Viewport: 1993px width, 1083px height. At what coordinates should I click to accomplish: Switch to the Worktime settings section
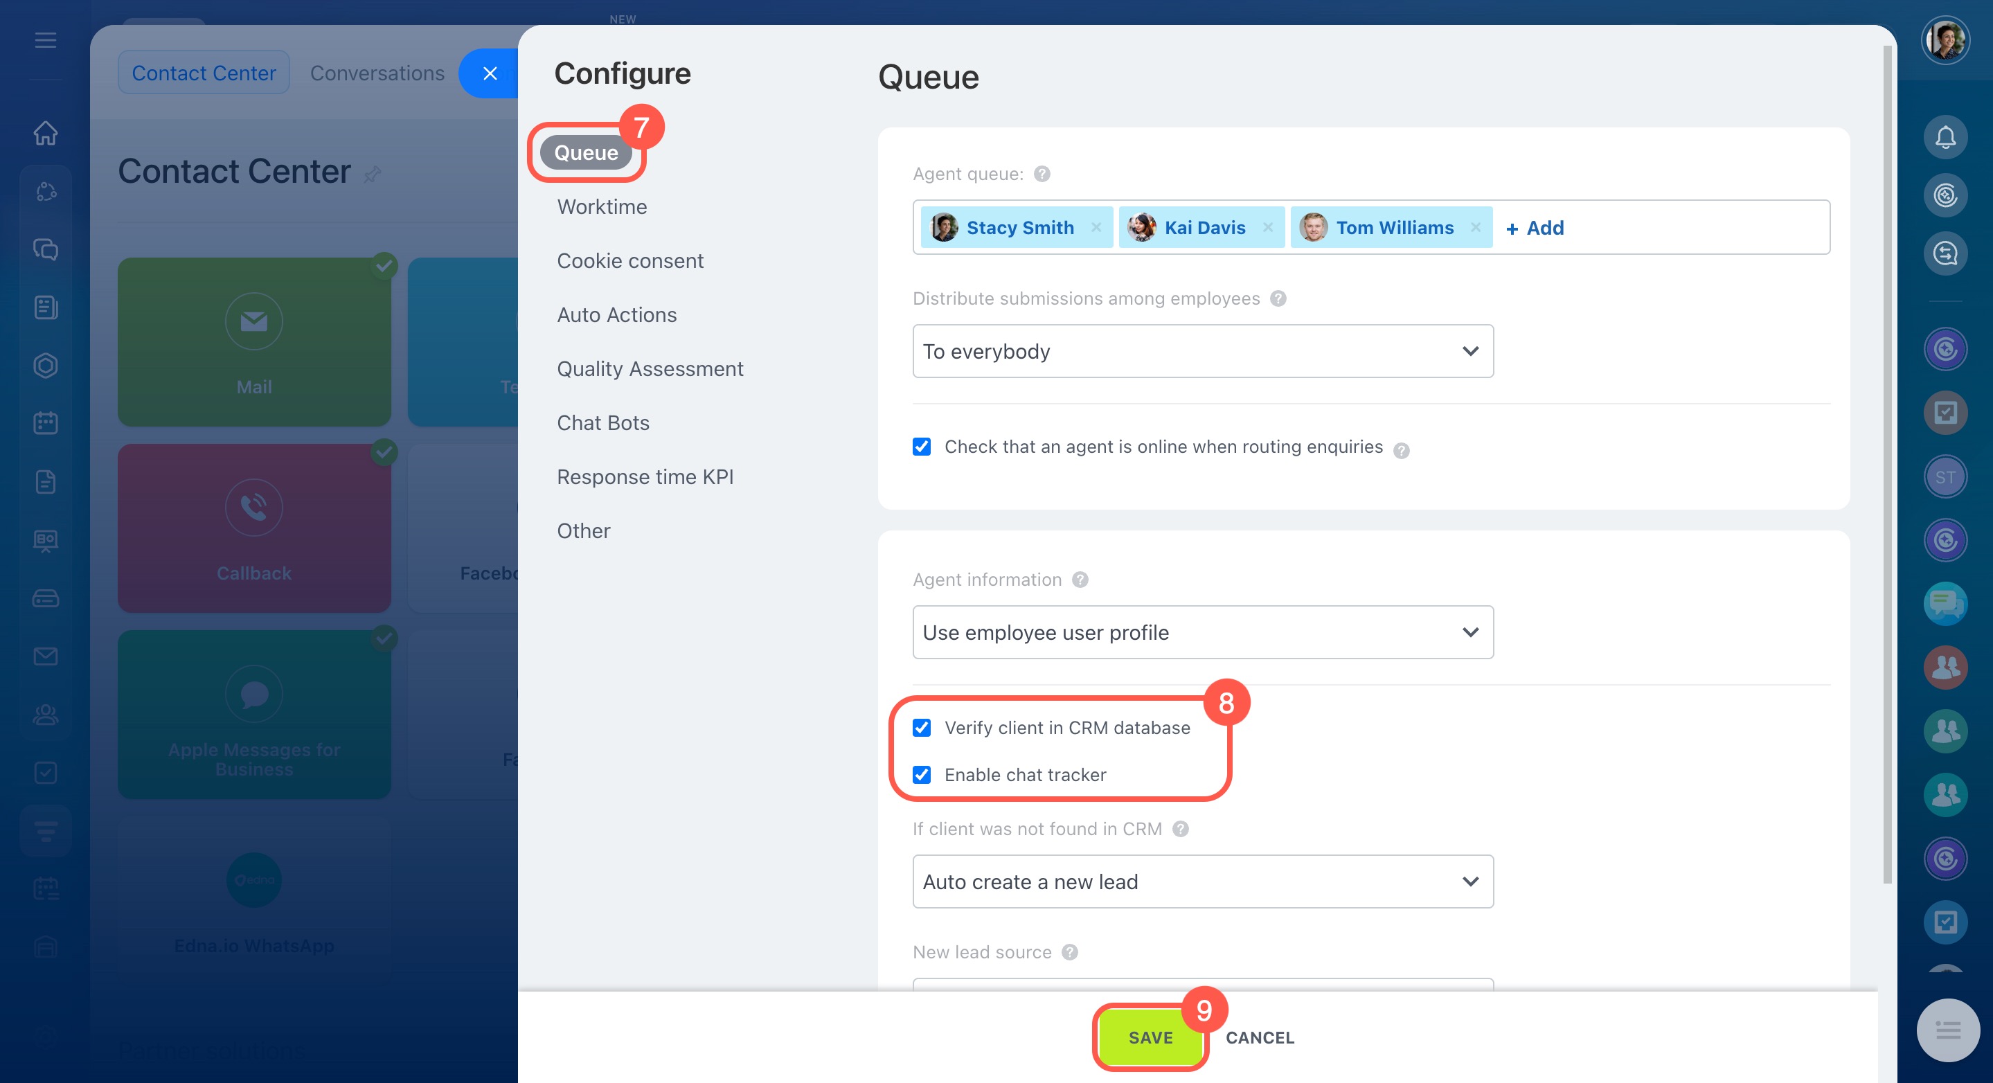click(602, 206)
